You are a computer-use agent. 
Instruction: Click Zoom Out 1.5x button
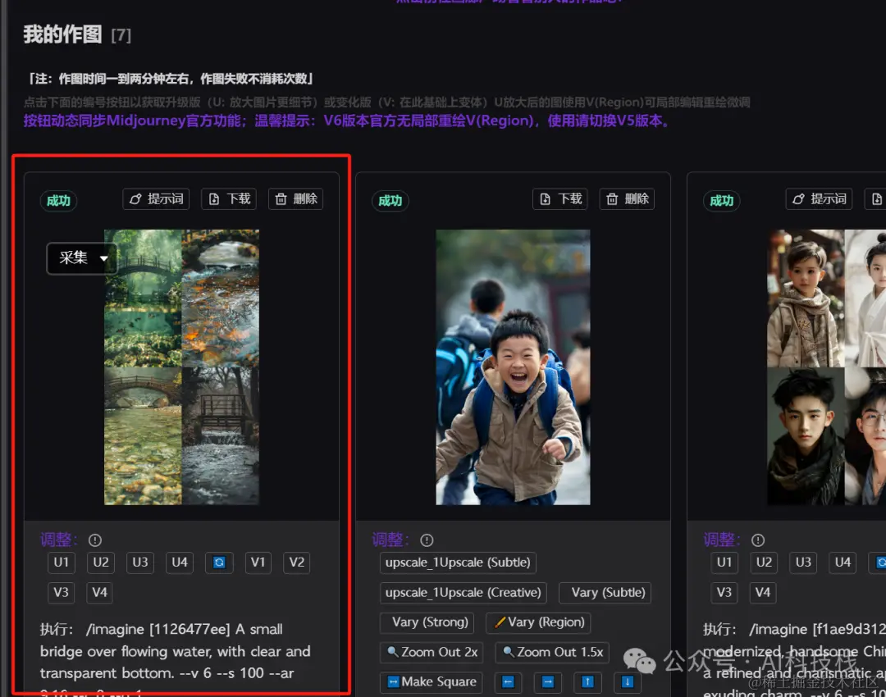553,652
